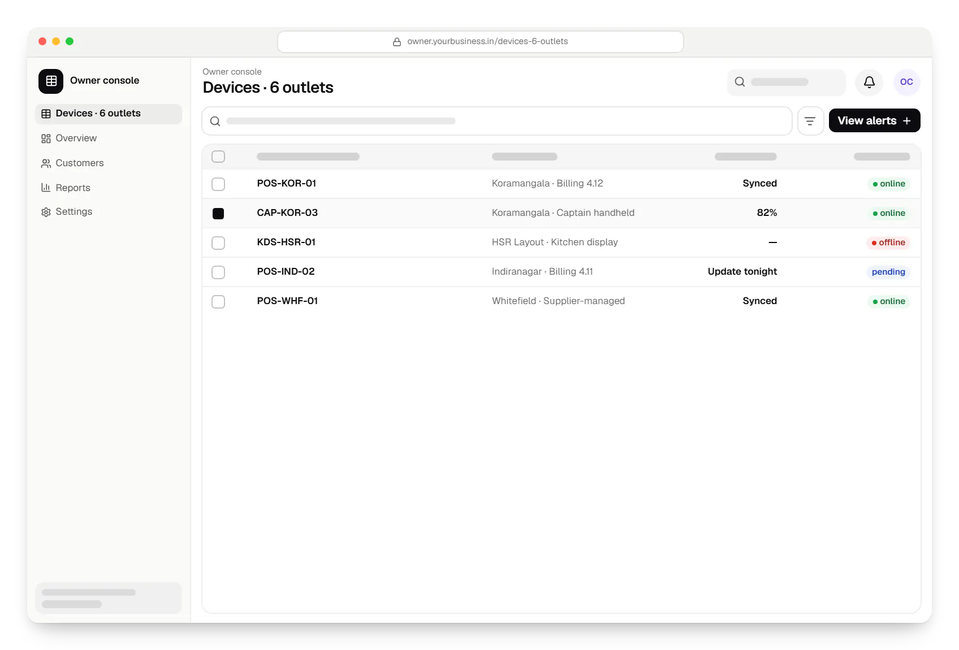Viewport: 959px width, 650px height.
Task: Click the lock icon in the address bar
Action: pyautogui.click(x=397, y=42)
